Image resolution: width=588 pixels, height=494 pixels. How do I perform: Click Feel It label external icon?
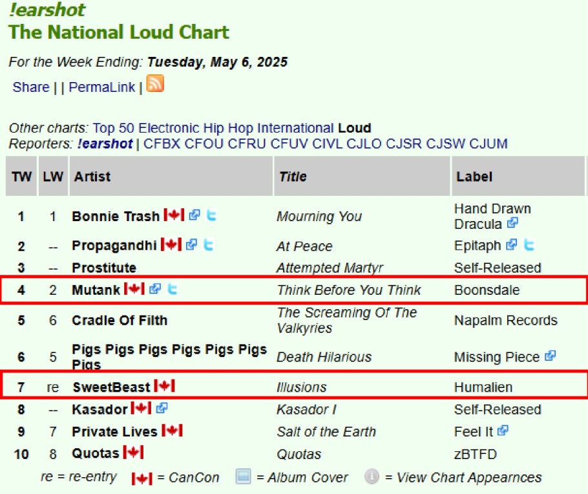(x=503, y=431)
